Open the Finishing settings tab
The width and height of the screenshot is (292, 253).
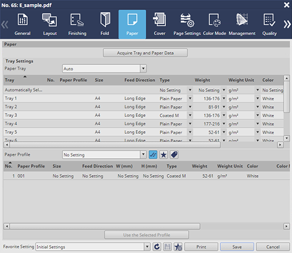pos(77,24)
